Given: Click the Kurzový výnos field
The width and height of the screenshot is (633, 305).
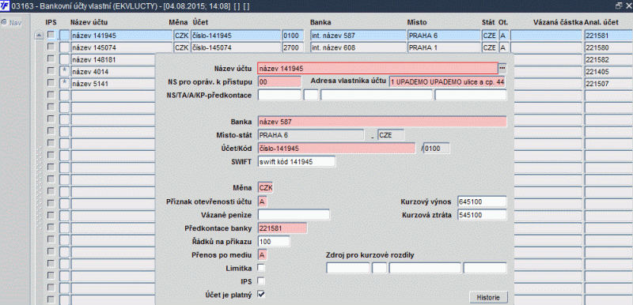Looking at the screenshot, I should pos(482,201).
